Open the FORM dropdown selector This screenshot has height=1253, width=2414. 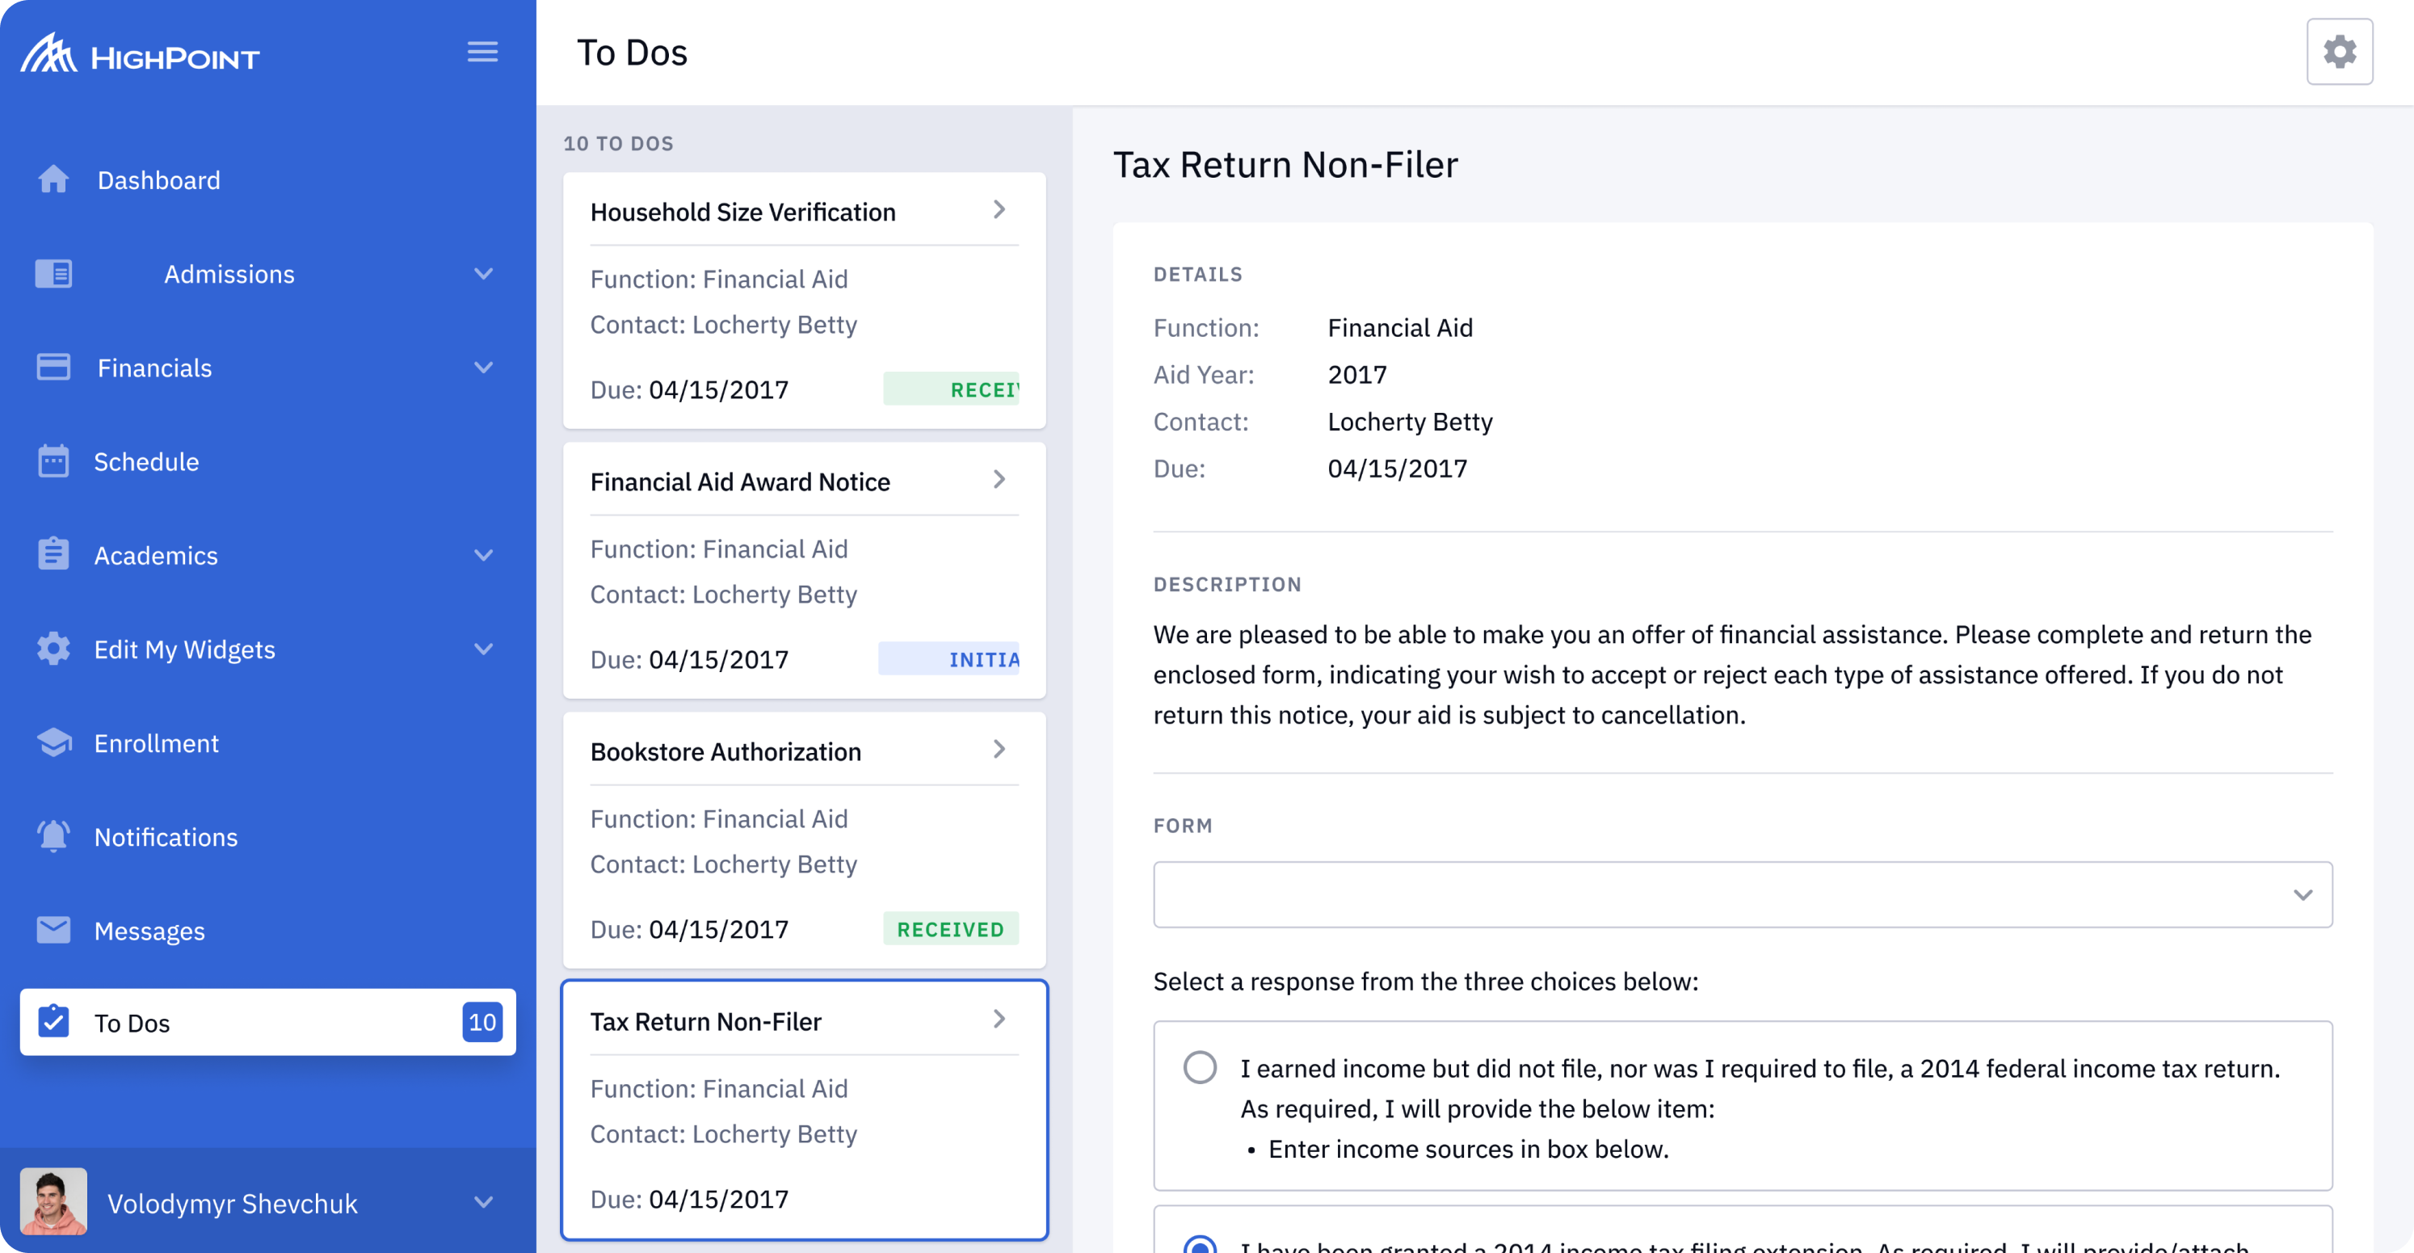tap(1741, 894)
